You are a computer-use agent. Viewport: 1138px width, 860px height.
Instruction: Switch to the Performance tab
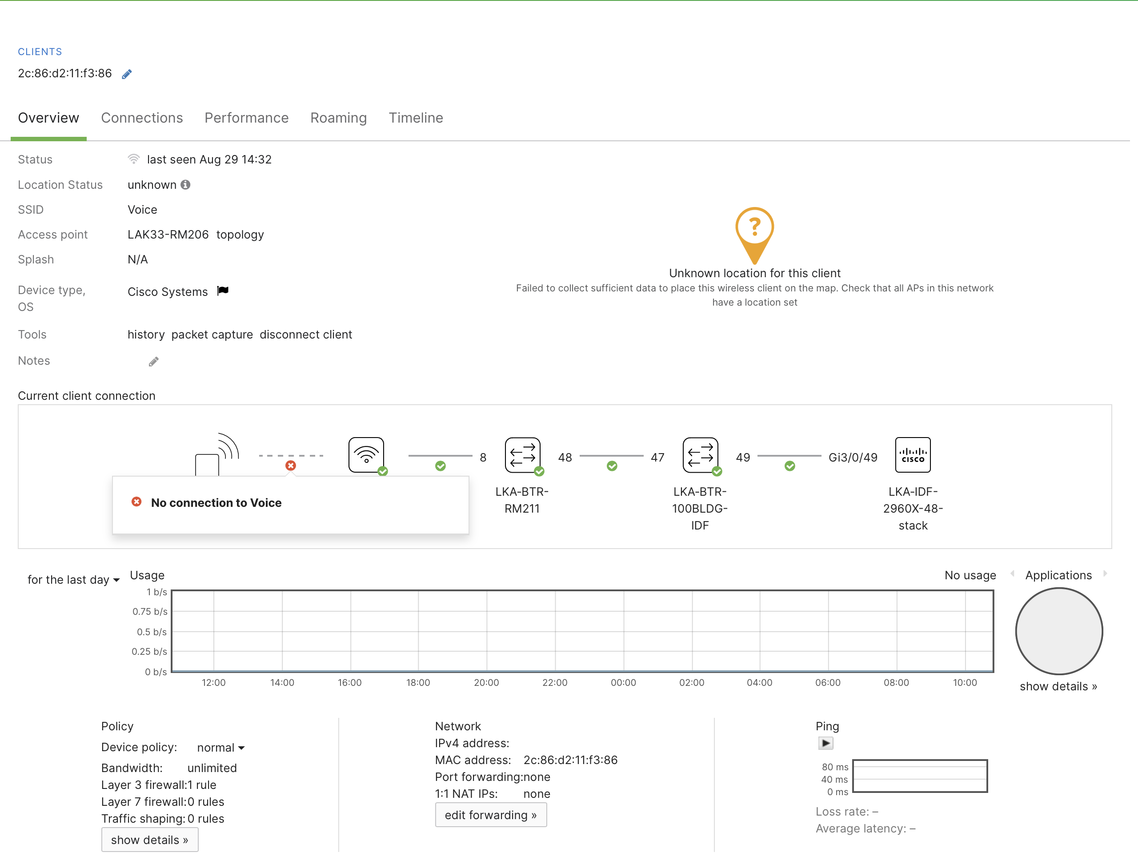click(x=246, y=118)
